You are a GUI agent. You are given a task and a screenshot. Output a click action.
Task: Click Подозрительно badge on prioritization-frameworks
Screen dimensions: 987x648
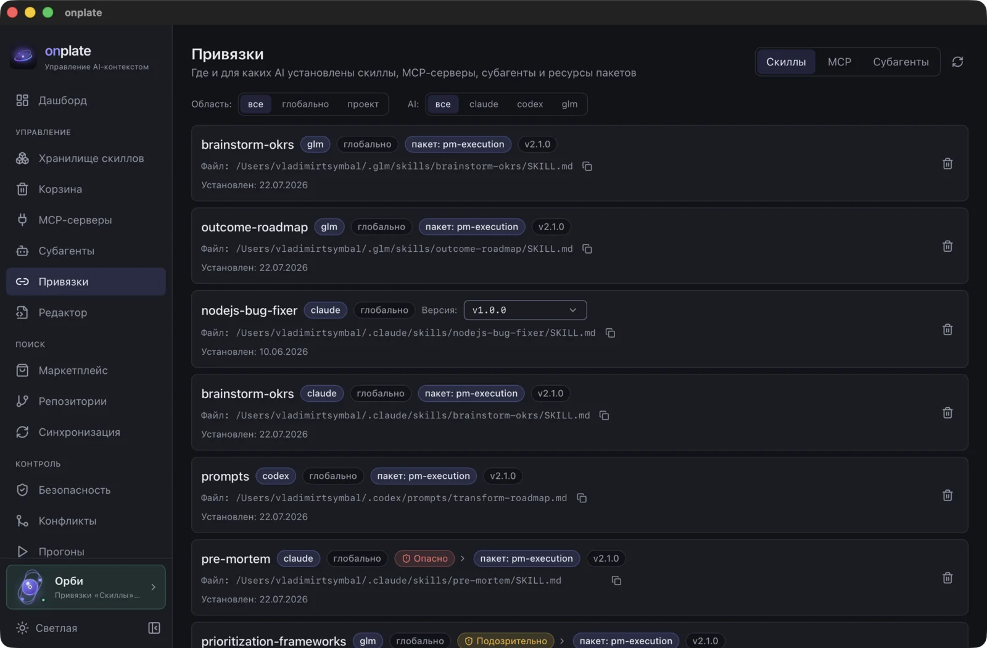click(x=506, y=641)
